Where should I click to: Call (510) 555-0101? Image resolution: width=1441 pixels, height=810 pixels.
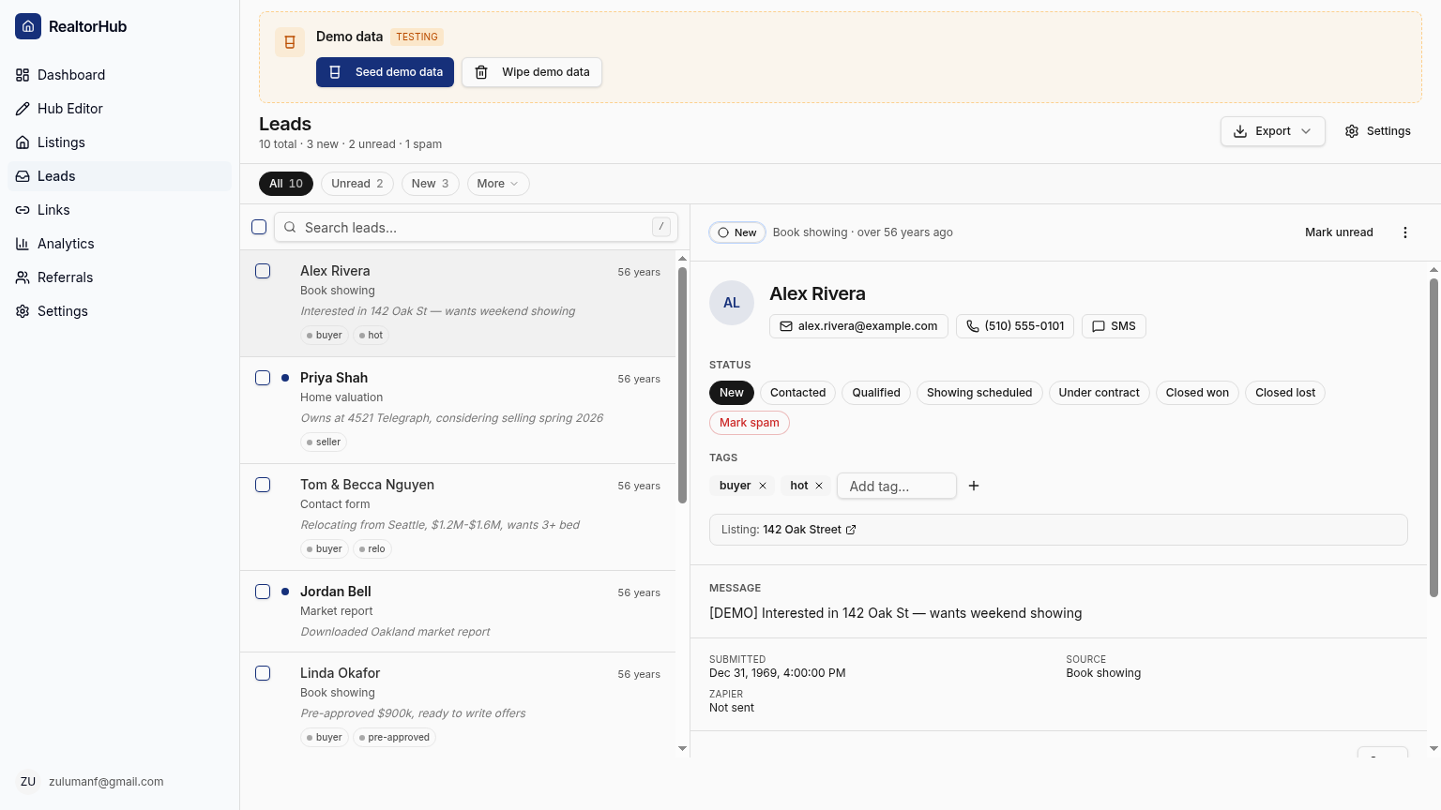[x=1015, y=326]
